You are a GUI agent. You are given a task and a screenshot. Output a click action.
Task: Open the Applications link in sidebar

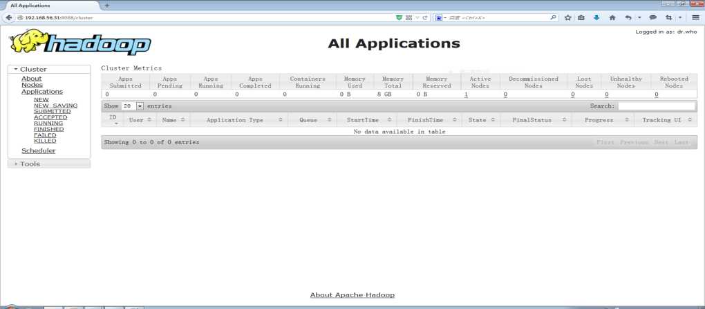(42, 92)
